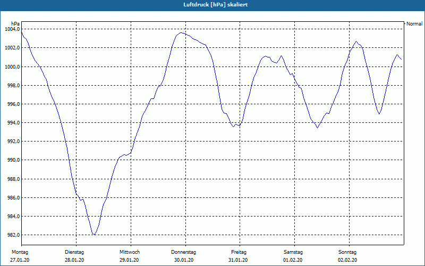The image size is (425, 266).
Task: Click the '986,0' axis value
Action: click(x=14, y=197)
